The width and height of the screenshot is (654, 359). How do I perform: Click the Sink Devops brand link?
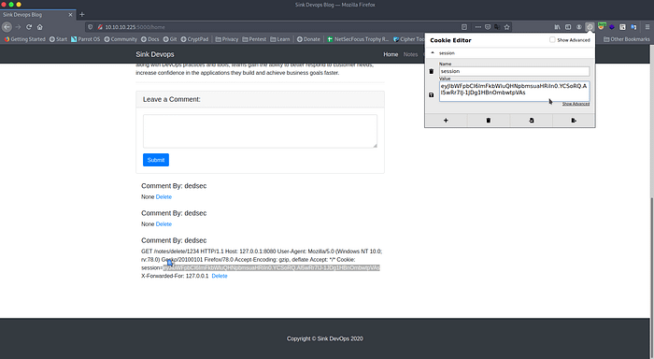coord(155,54)
